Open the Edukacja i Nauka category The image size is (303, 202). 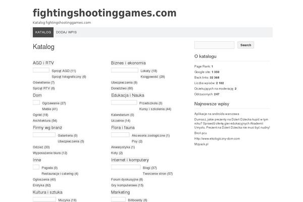(128, 95)
